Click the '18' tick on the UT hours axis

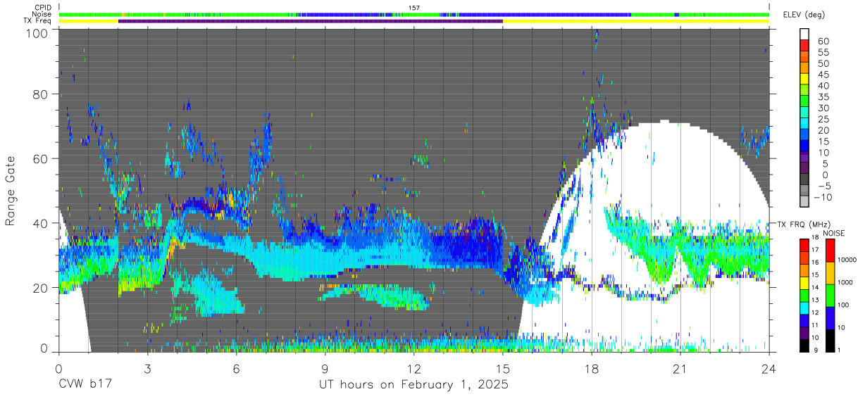point(592,368)
